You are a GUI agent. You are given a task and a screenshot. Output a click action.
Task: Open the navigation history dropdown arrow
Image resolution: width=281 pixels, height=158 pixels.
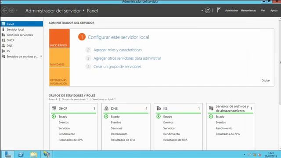click(17, 11)
